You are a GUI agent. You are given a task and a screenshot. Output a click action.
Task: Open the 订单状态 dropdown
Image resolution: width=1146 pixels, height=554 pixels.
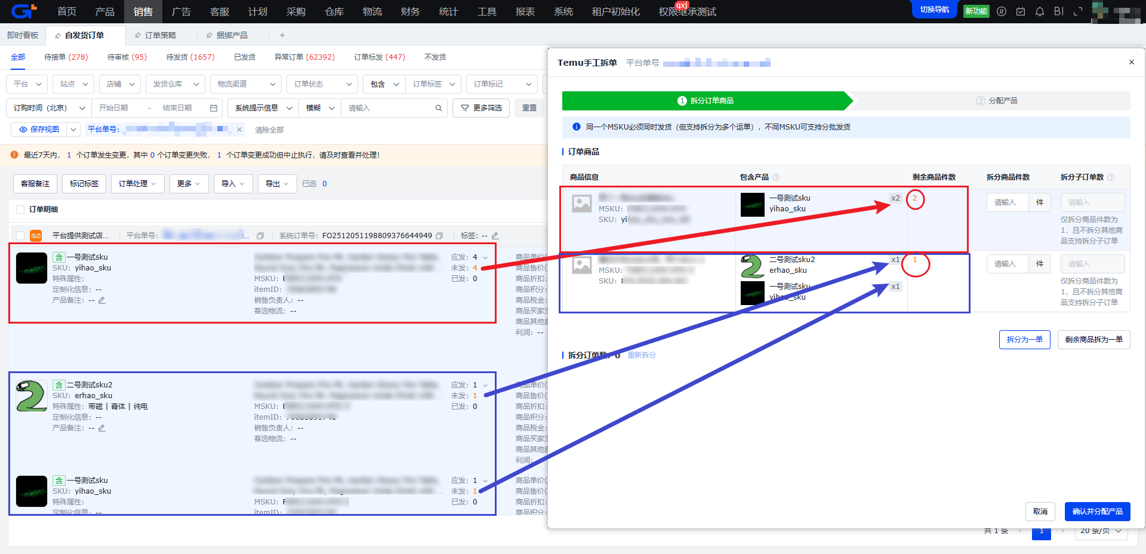pos(322,84)
